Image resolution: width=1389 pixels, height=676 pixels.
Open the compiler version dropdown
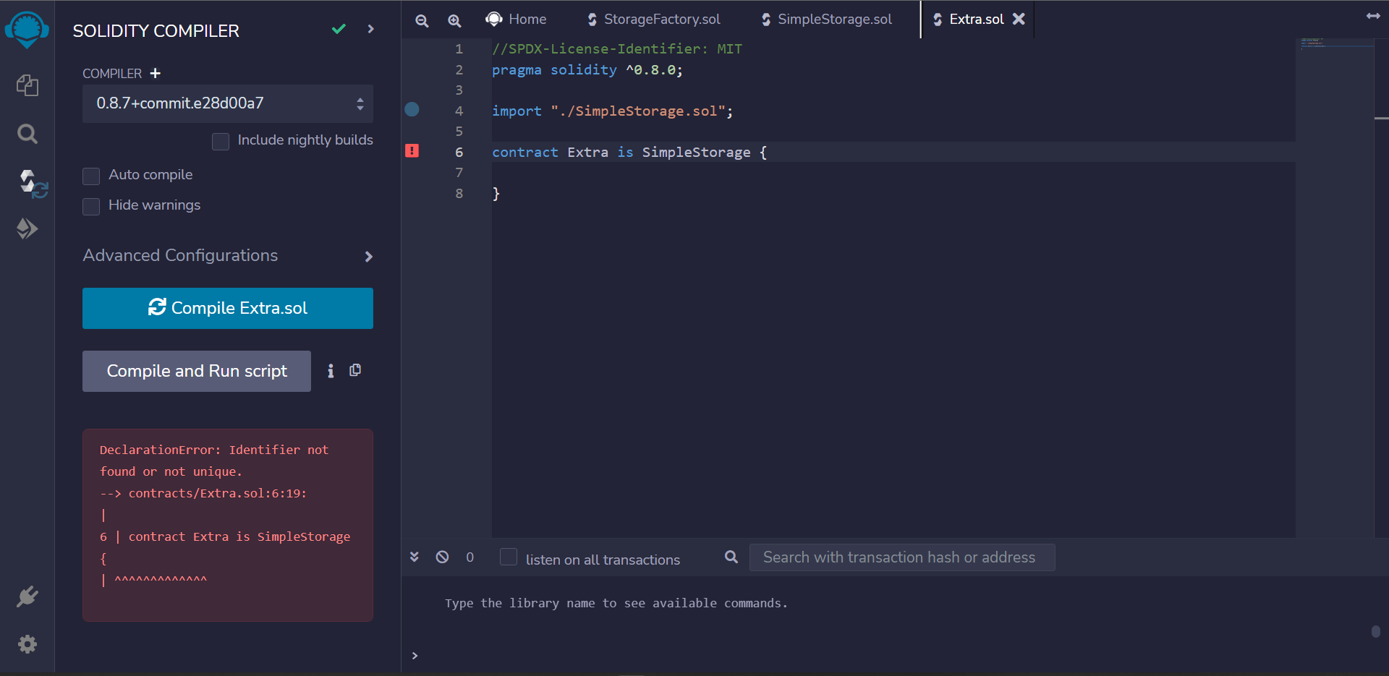pos(228,103)
